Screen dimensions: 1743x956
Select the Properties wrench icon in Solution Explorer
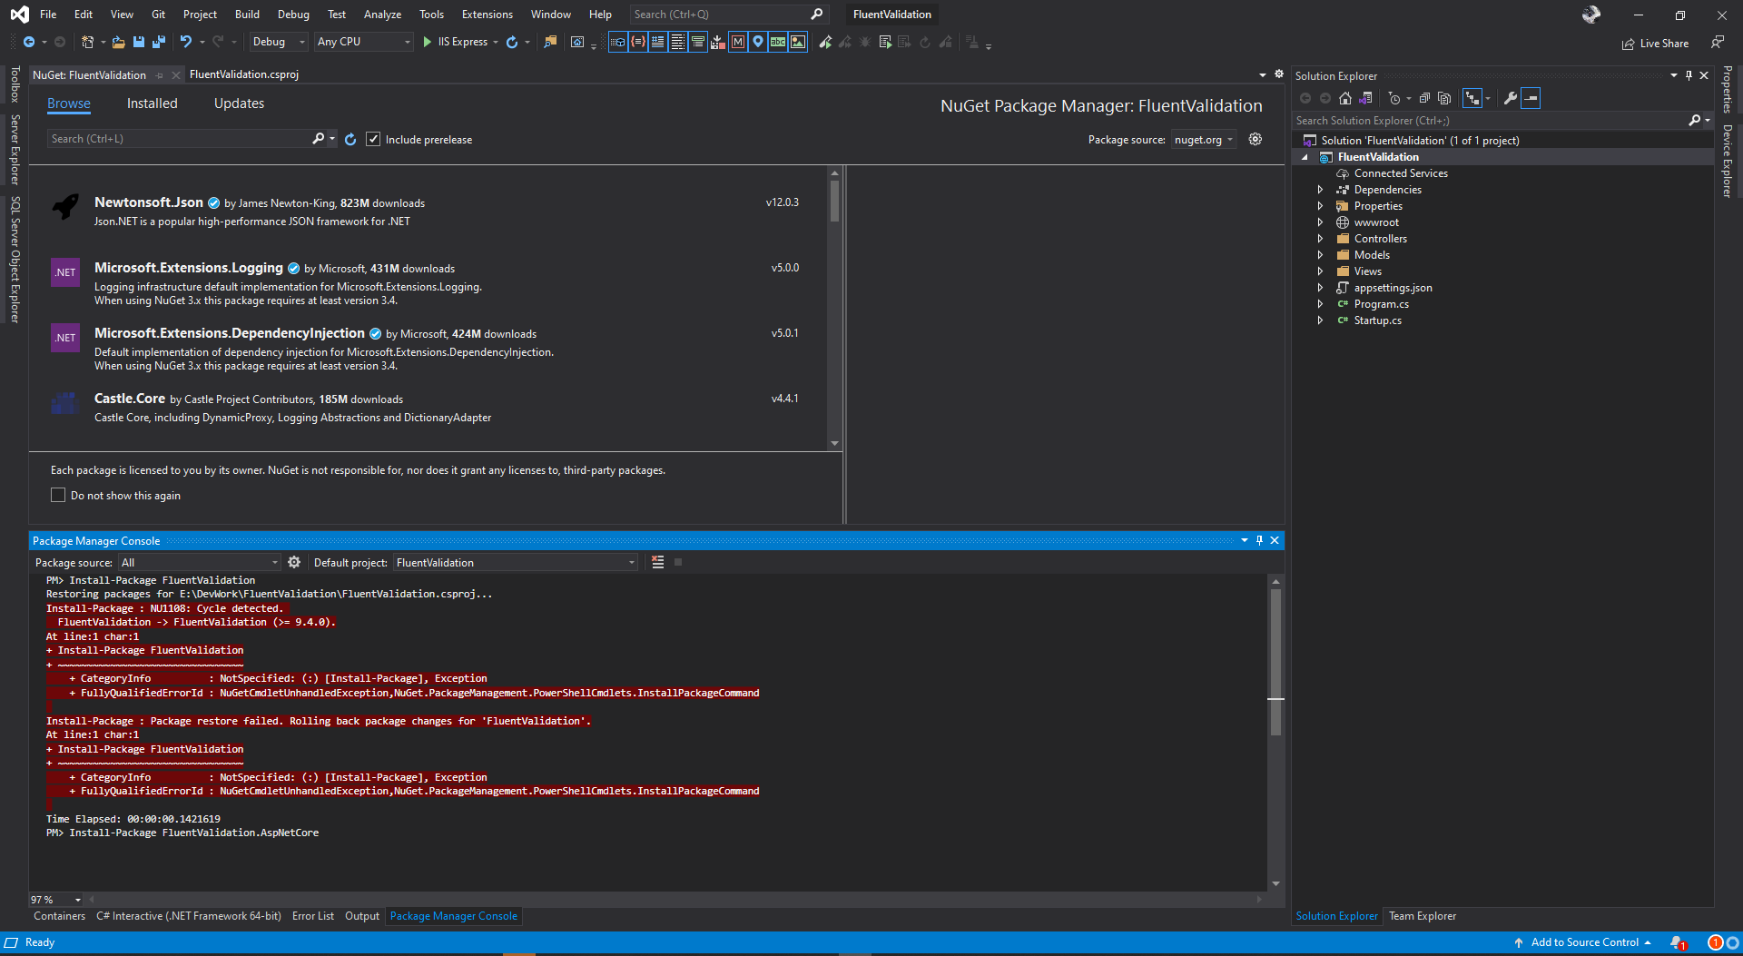(x=1511, y=98)
